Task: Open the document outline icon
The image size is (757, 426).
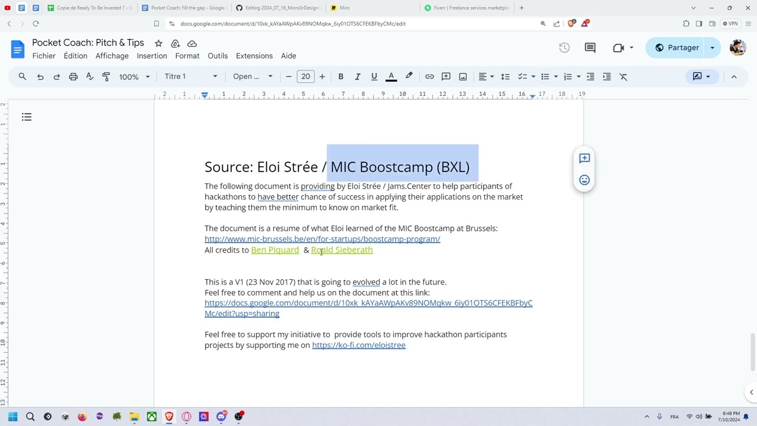Action: click(27, 117)
